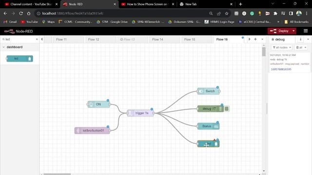Open the 'all nodes' debug filter dropdown
The height and width of the screenshot is (175, 312).
click(x=282, y=48)
